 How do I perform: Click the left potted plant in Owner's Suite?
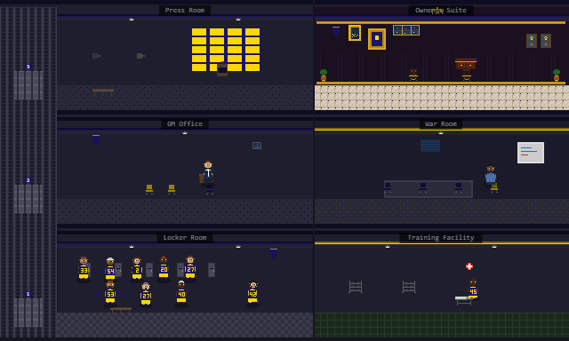(324, 75)
